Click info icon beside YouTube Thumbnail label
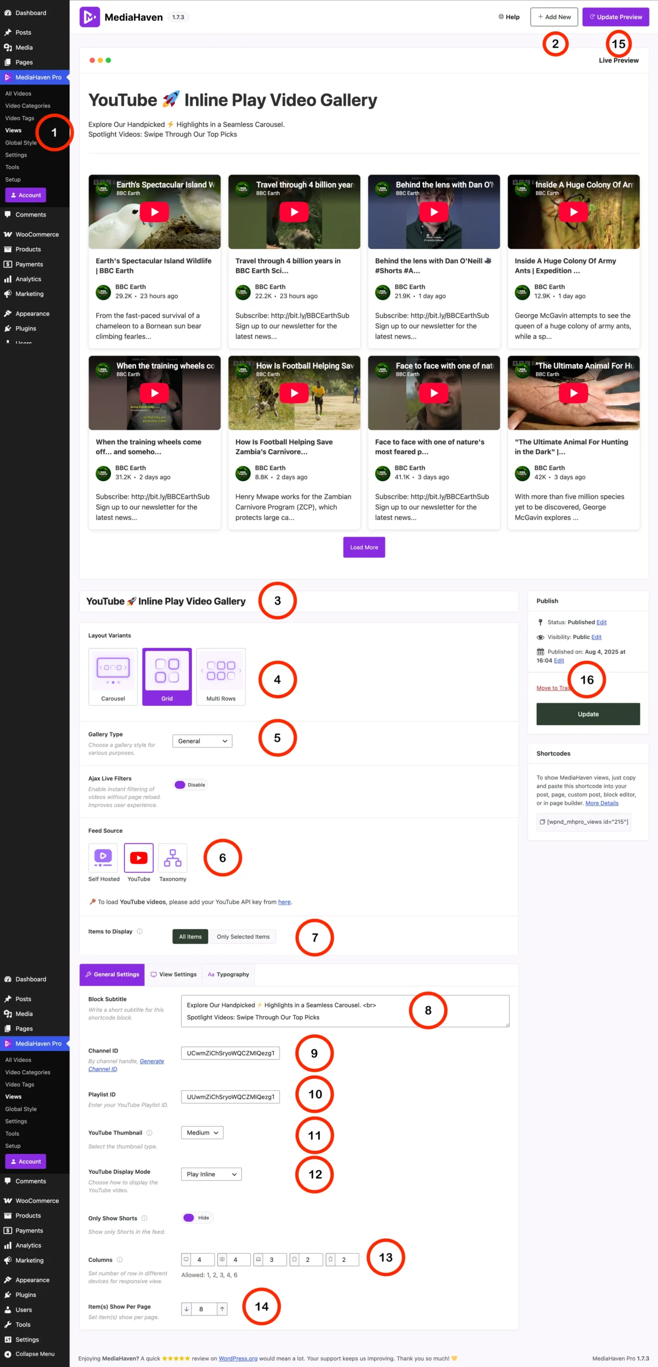The height and width of the screenshot is (1367, 658). click(x=149, y=1133)
